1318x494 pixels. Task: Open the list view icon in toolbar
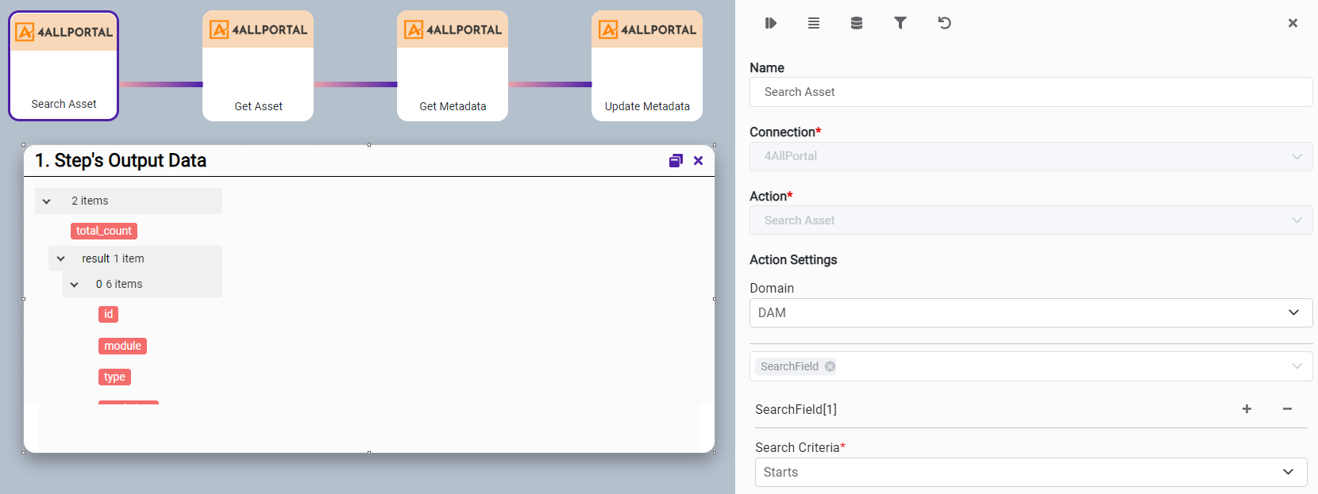(x=814, y=23)
